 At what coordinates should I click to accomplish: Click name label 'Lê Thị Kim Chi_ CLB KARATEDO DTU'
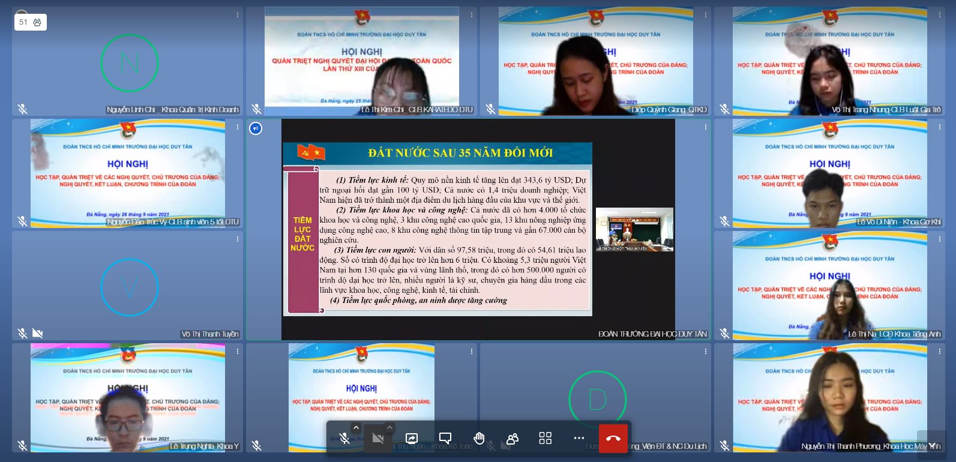click(x=417, y=110)
